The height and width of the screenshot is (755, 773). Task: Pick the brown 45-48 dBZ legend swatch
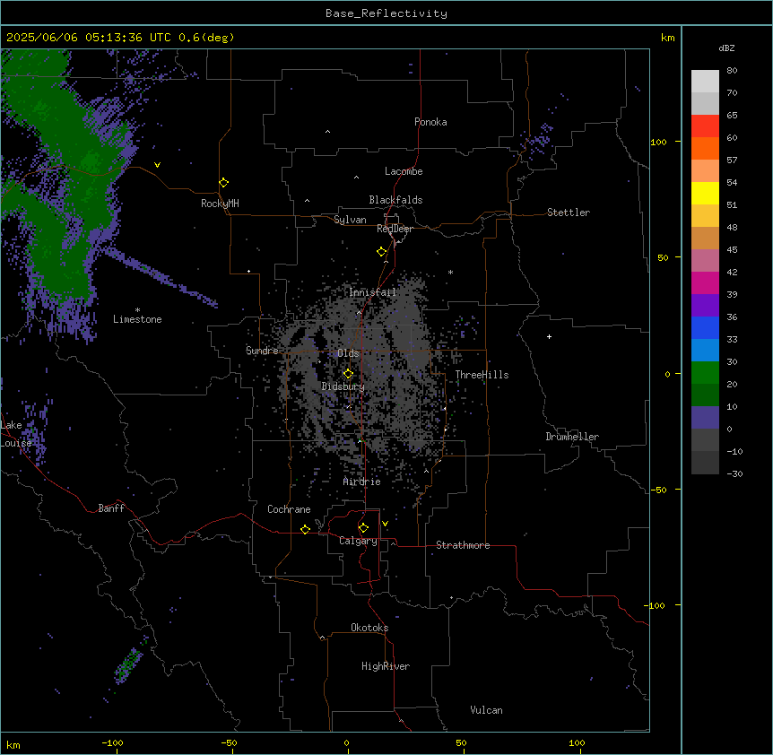pyautogui.click(x=705, y=239)
